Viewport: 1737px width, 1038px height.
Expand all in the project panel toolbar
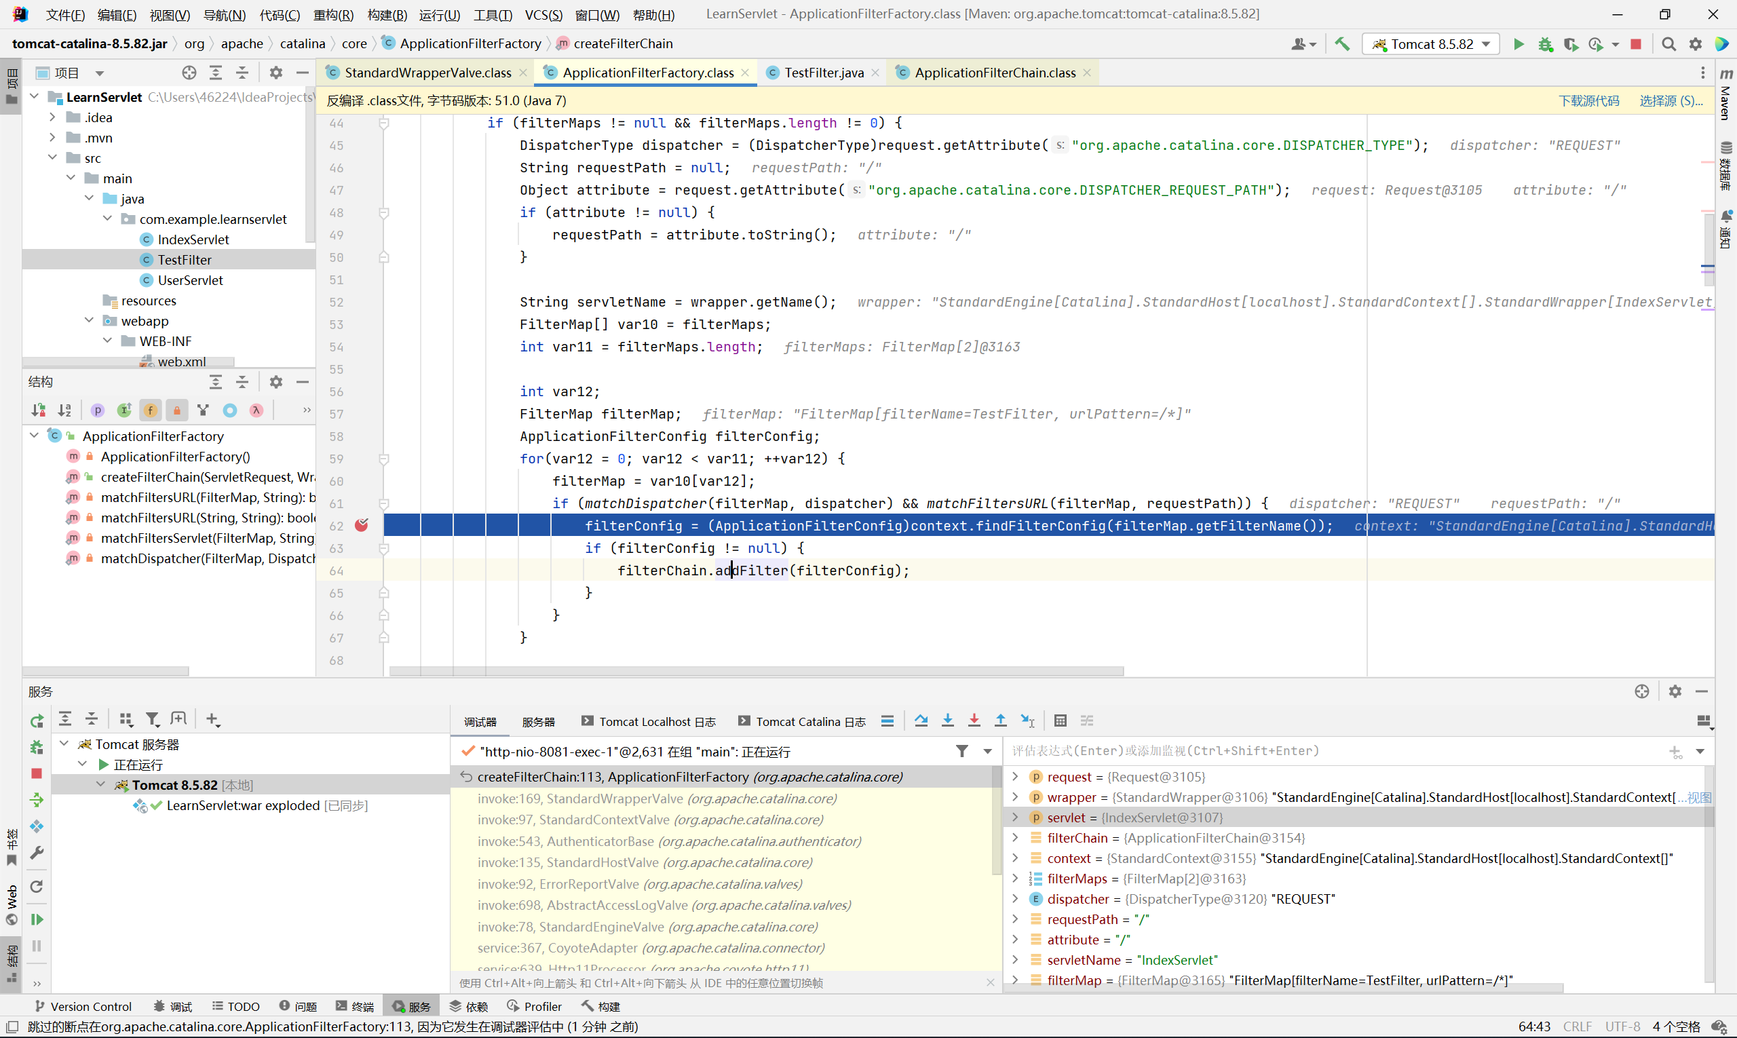(x=216, y=73)
